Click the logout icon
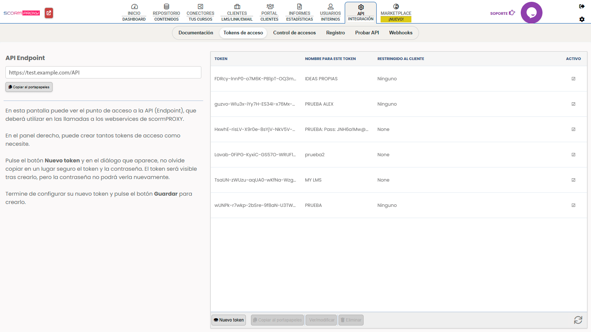Viewport: 591px width, 332px height. pos(582,6)
